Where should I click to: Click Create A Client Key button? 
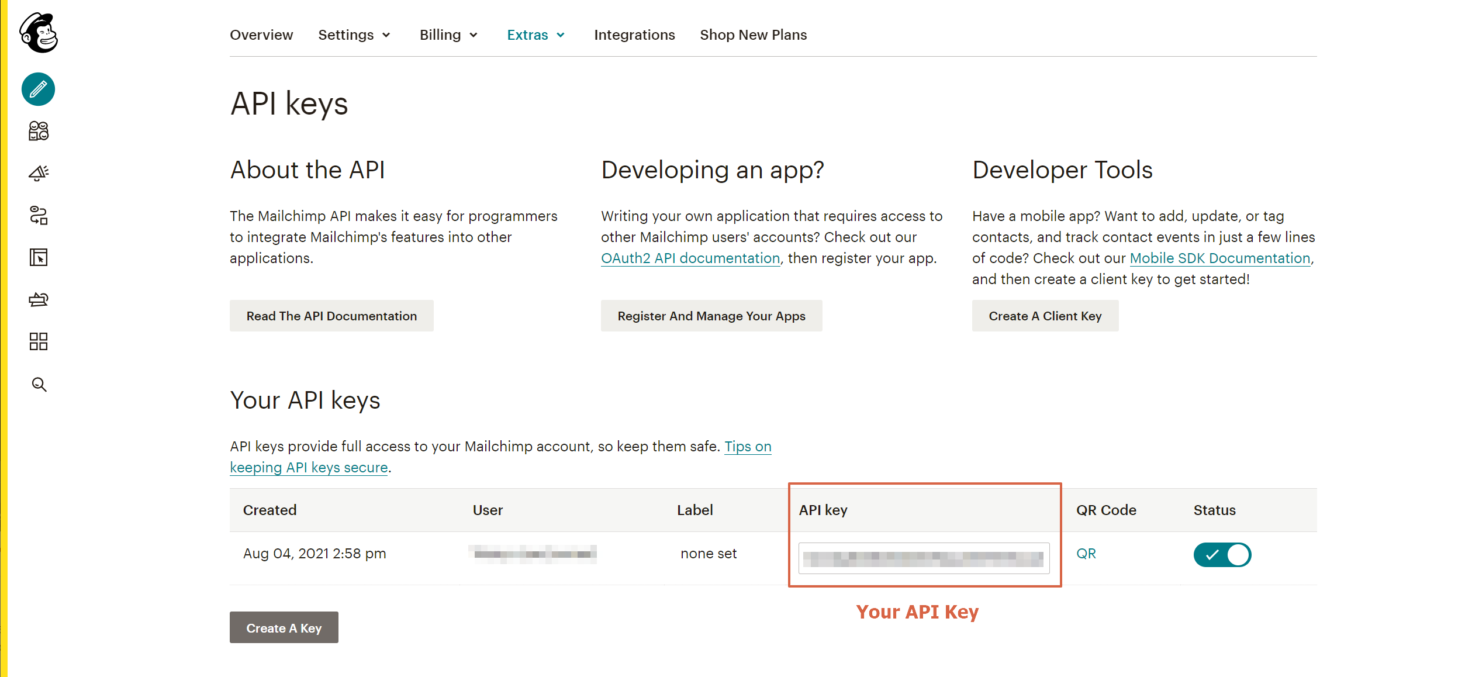coord(1045,316)
